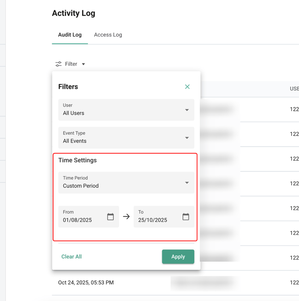Click the Clear All link
Image resolution: width=299 pixels, height=301 pixels.
point(71,257)
